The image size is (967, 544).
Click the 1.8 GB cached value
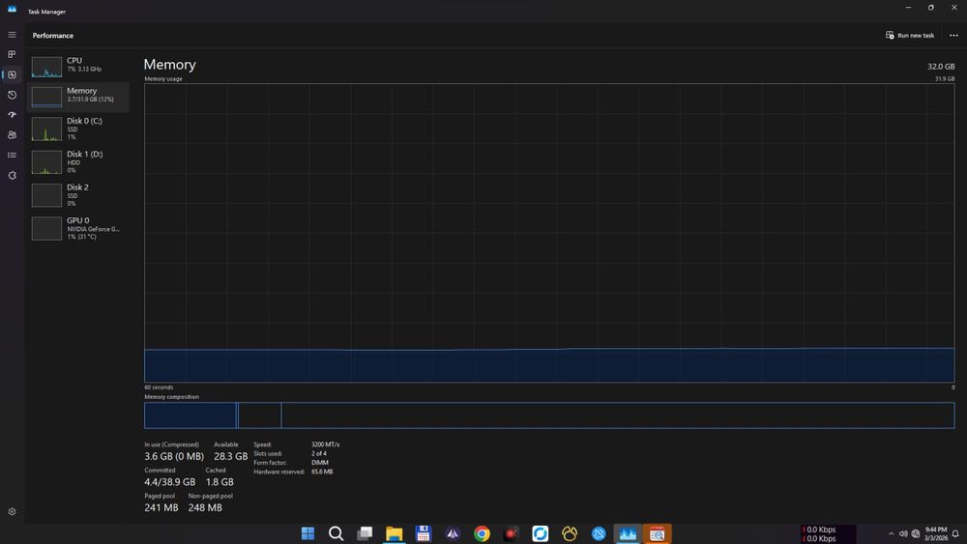(x=220, y=482)
